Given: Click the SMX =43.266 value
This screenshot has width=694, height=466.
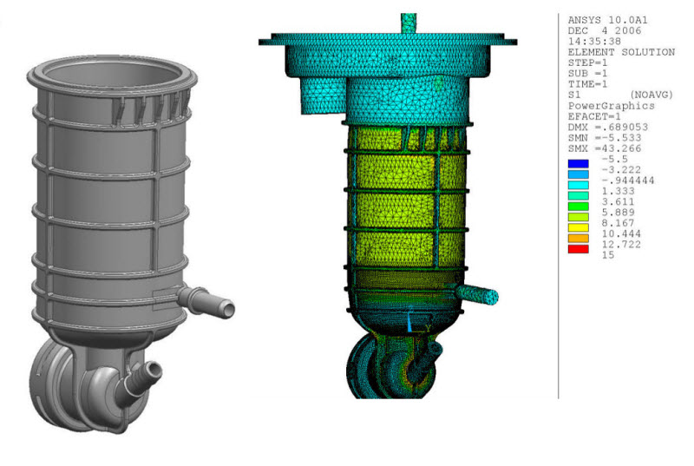Looking at the screenshot, I should [604, 148].
